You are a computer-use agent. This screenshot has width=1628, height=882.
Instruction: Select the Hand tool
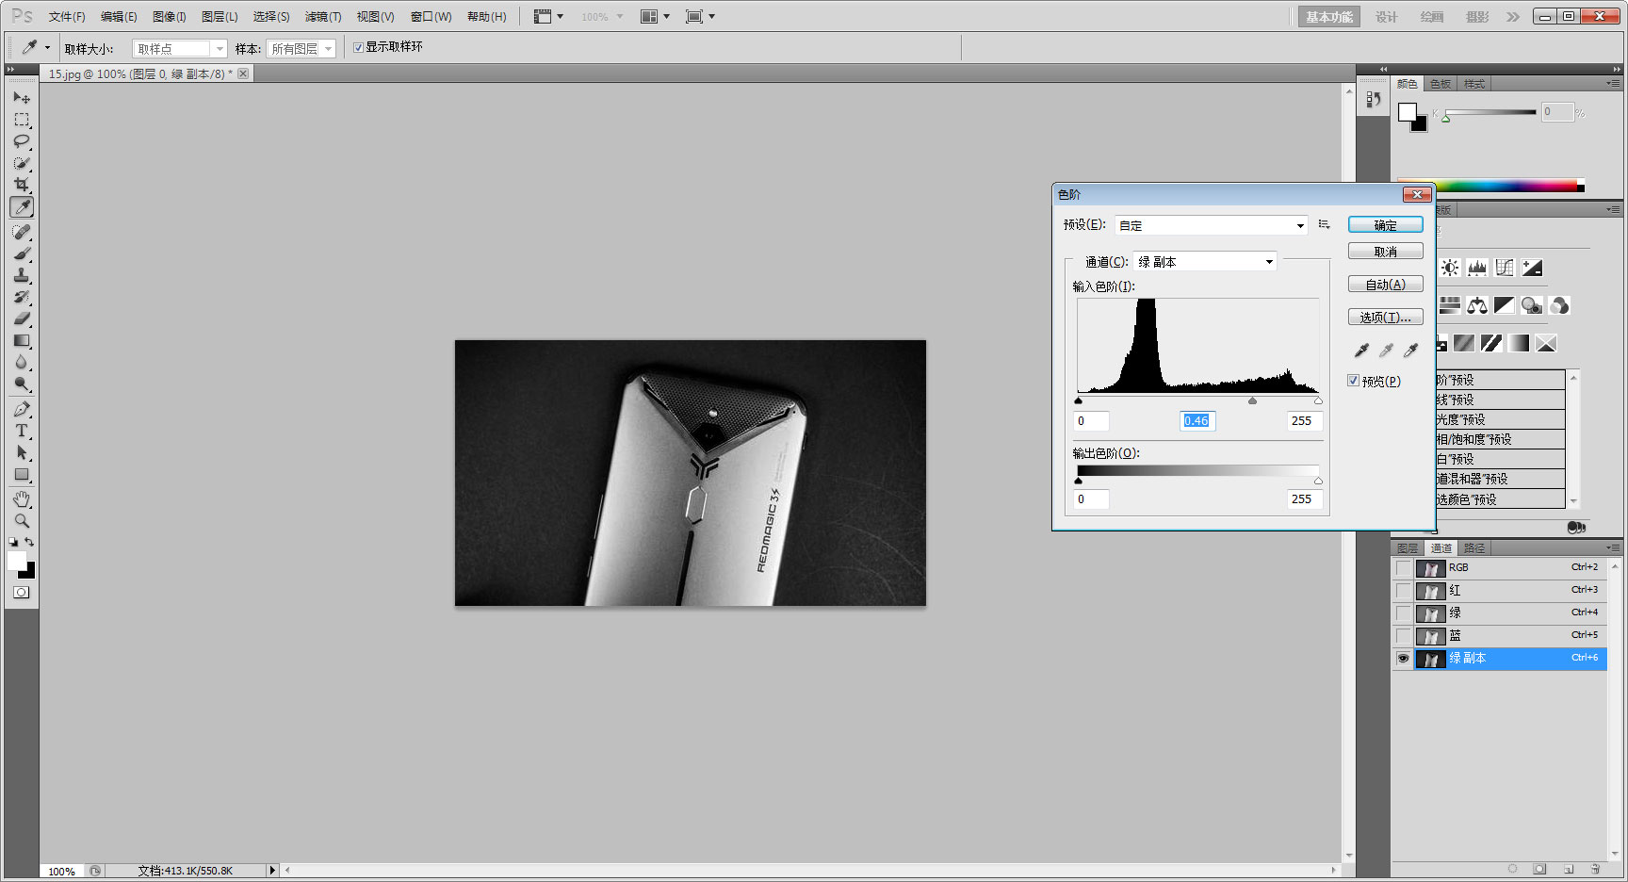tap(22, 498)
